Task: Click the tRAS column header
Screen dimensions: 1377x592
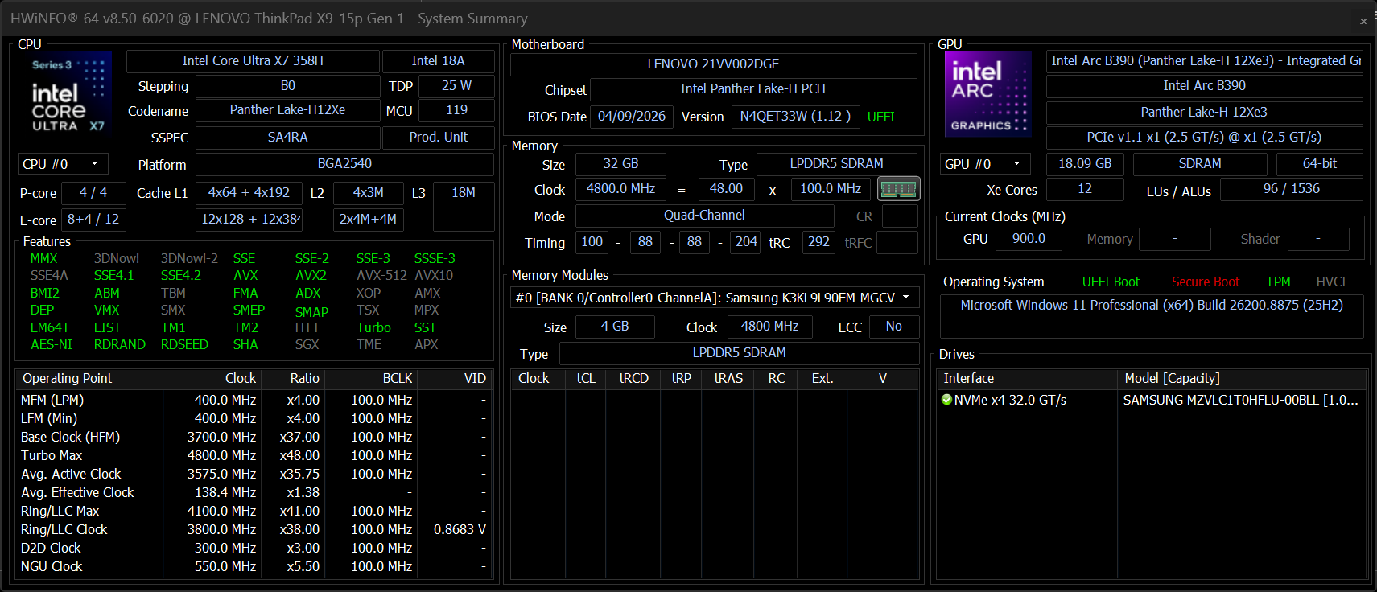Action: pyautogui.click(x=728, y=378)
